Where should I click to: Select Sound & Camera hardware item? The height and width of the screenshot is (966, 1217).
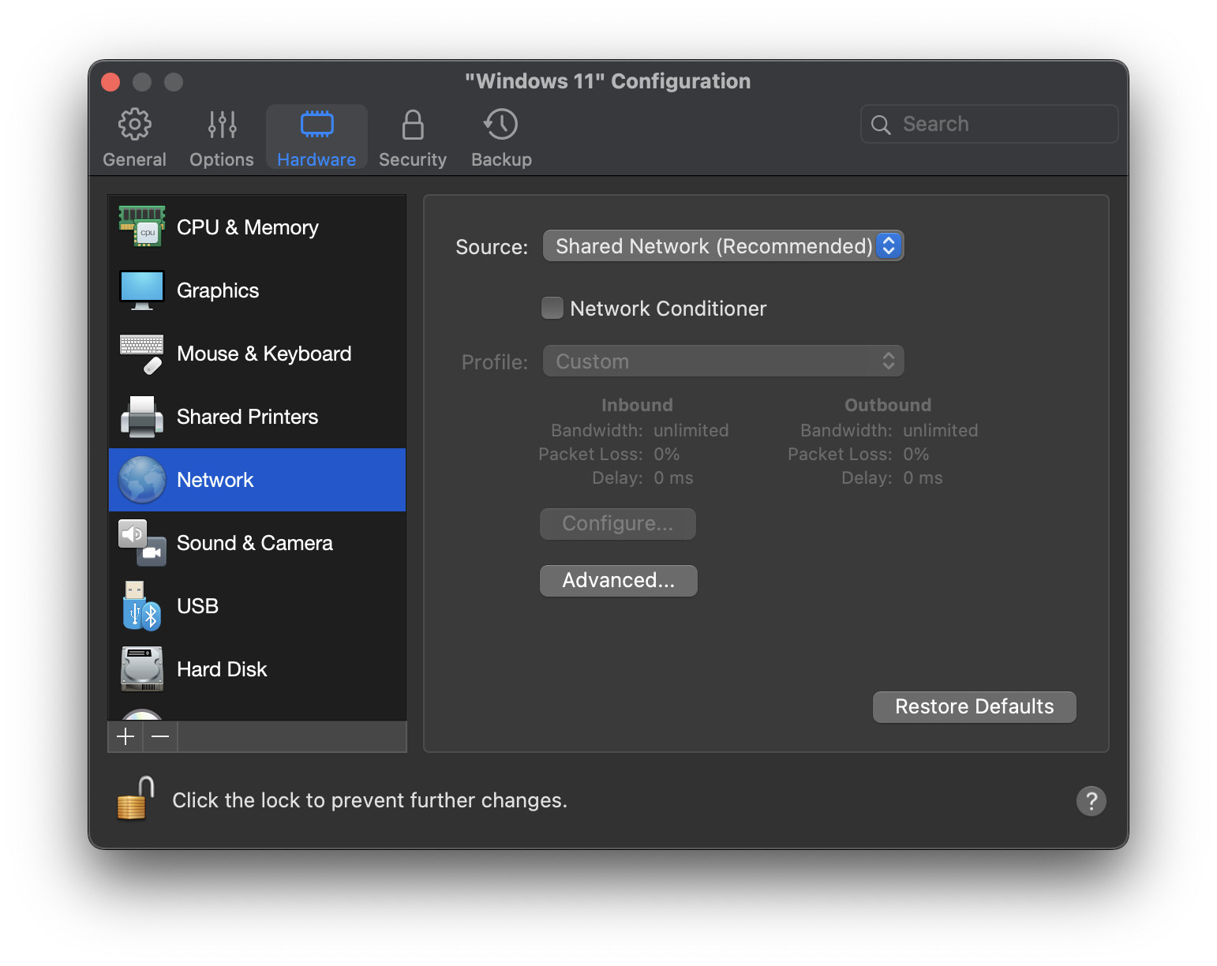click(x=254, y=543)
